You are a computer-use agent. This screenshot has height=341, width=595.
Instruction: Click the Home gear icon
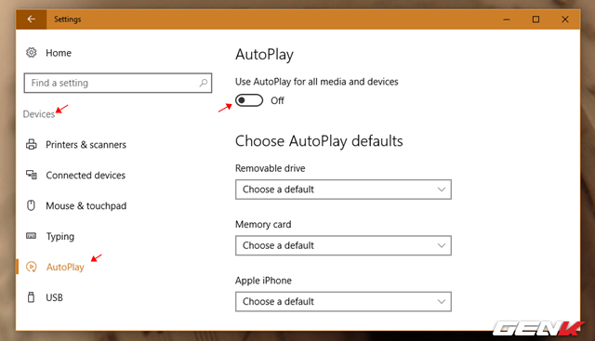31,52
